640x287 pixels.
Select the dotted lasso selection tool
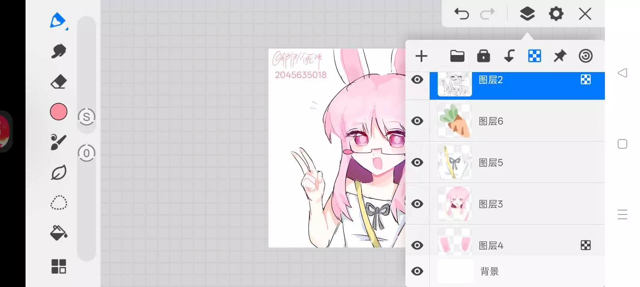click(x=59, y=203)
